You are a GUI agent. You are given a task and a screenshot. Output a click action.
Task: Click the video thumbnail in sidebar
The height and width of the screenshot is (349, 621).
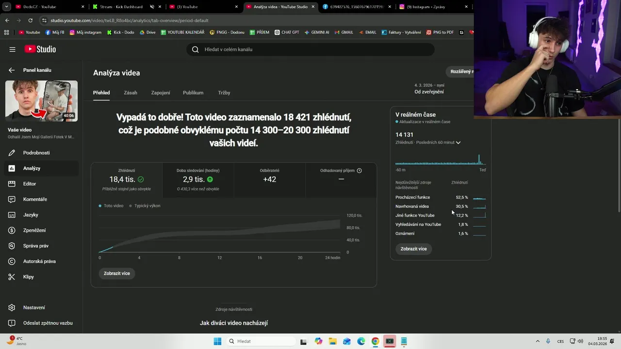[41, 101]
